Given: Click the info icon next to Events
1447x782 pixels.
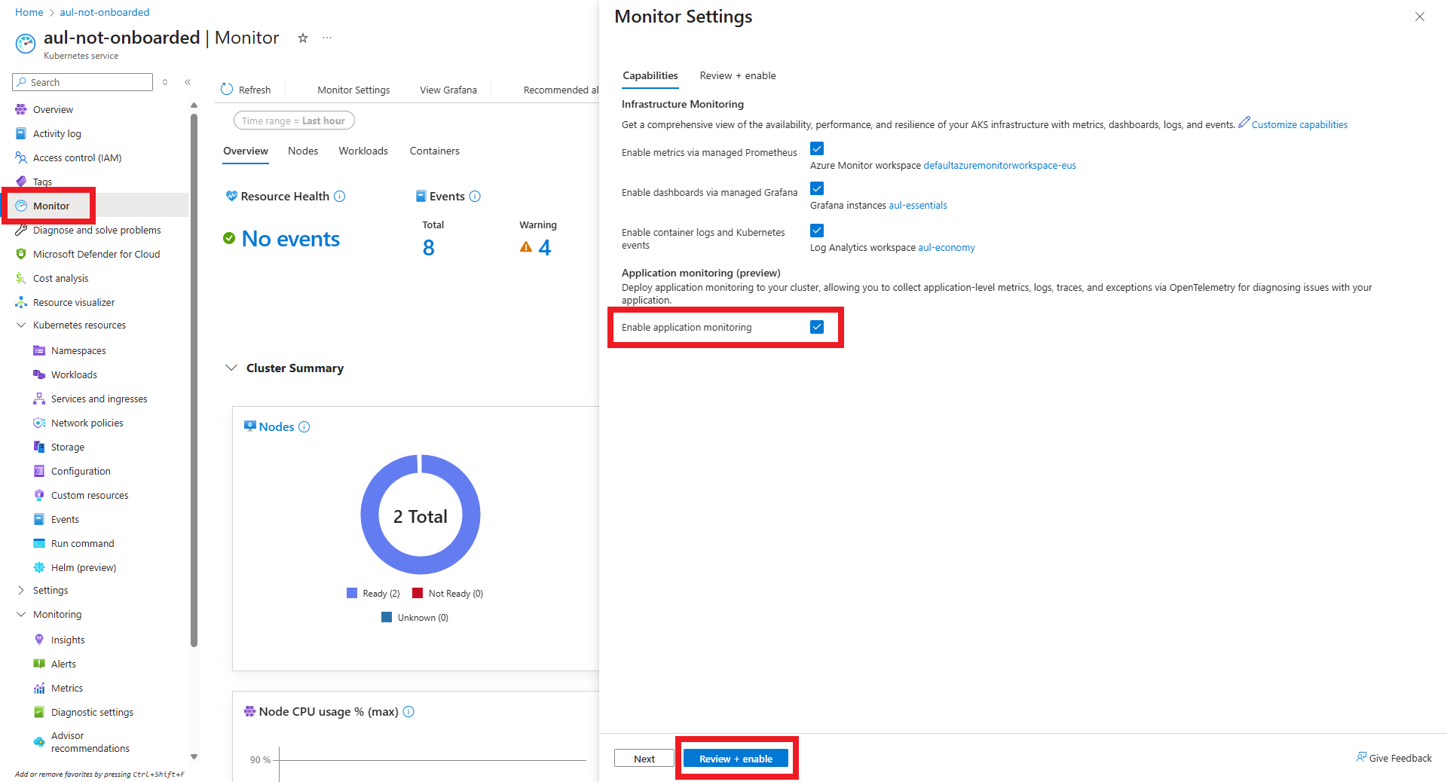Looking at the screenshot, I should tap(475, 197).
